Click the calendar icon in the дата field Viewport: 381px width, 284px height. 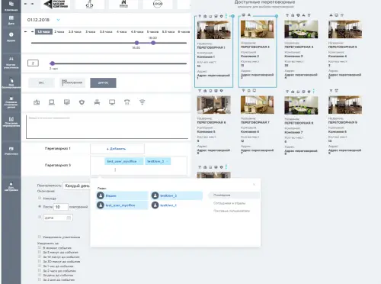[x=69, y=218]
